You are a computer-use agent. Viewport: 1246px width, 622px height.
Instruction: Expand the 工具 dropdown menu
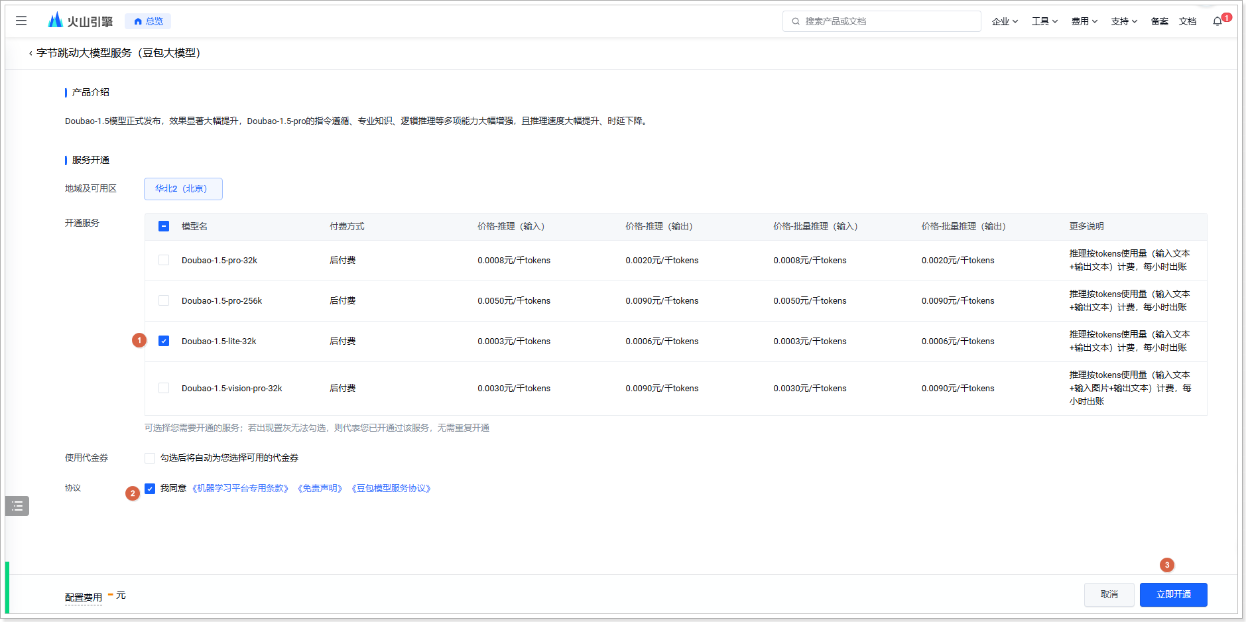coord(1044,21)
